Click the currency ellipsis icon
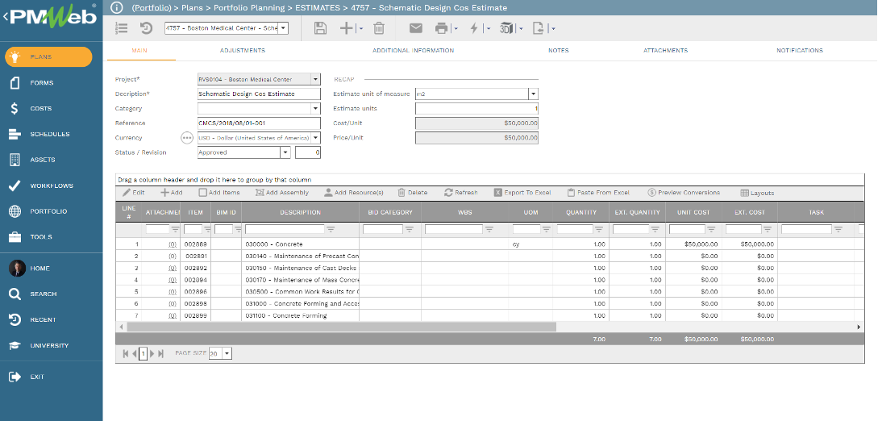 pos(186,138)
